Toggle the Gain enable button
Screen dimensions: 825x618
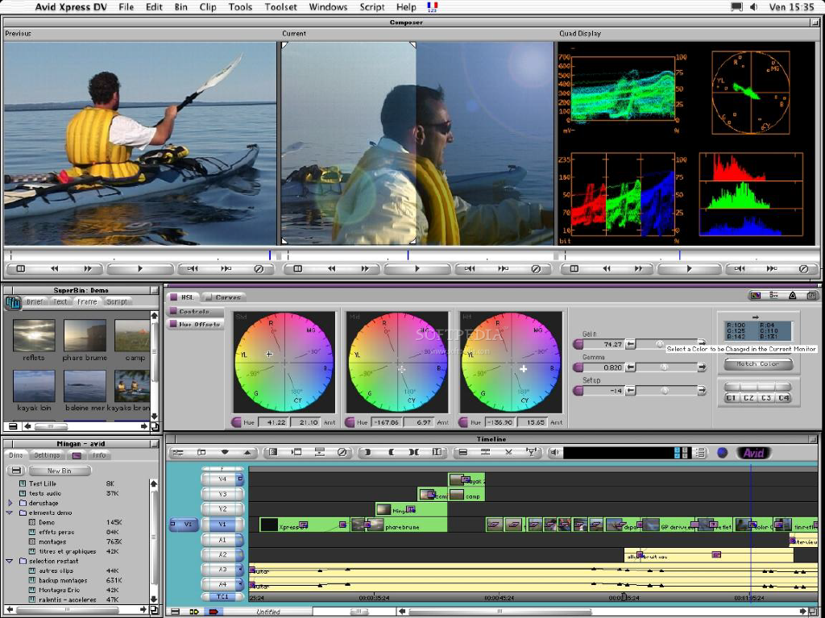pos(578,344)
